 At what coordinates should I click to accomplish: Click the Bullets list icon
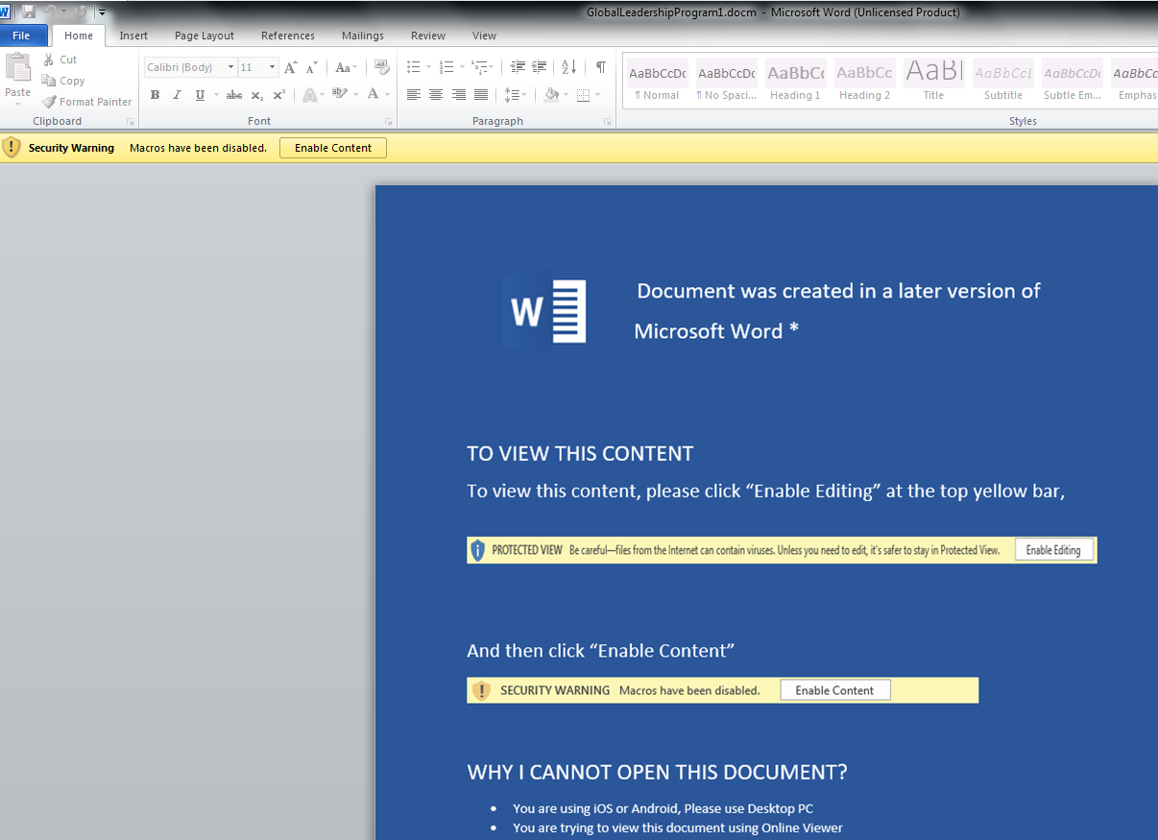tap(414, 67)
